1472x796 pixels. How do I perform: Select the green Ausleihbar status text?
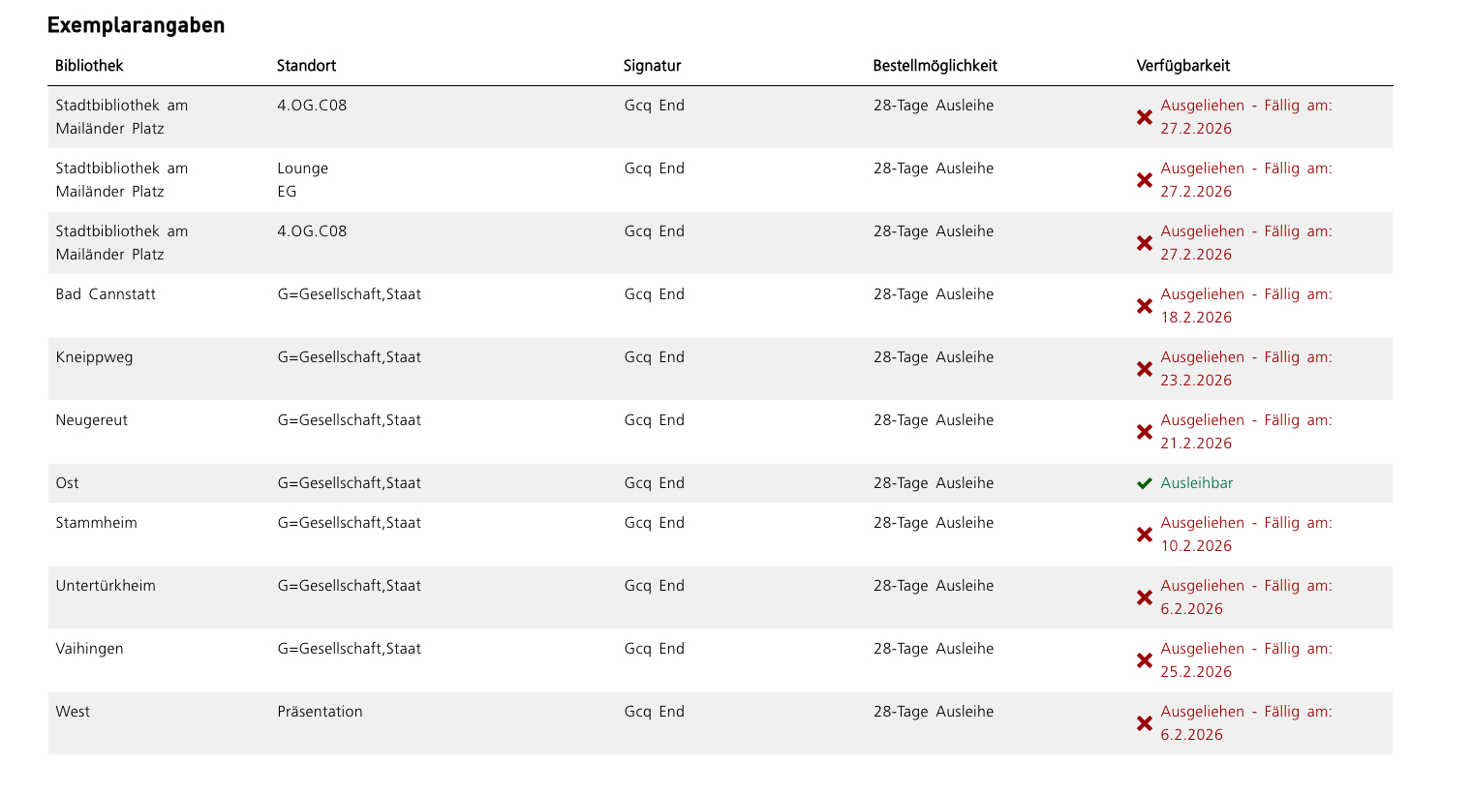click(1197, 483)
